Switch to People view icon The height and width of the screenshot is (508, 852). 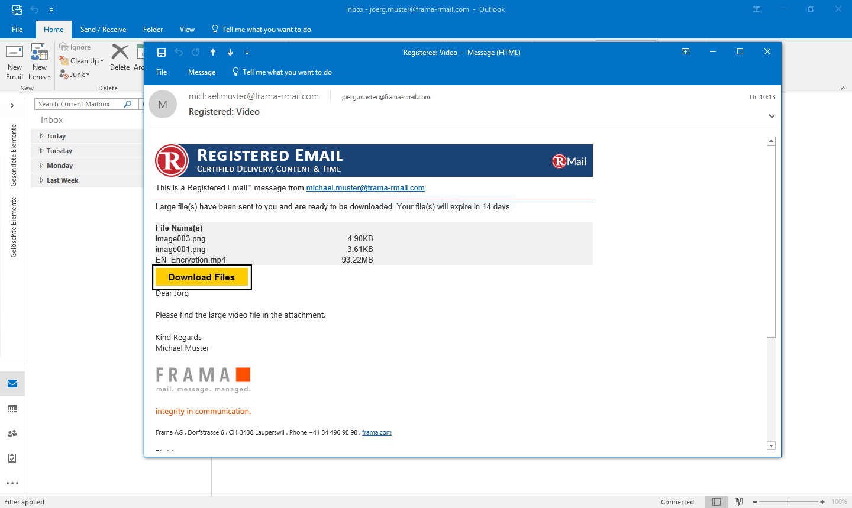coord(12,433)
